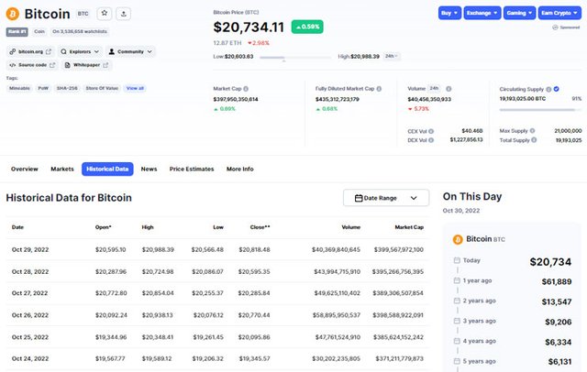Click the verified checkmark by Circulating Supply
Screen dimensions: 587x372
tap(557, 89)
